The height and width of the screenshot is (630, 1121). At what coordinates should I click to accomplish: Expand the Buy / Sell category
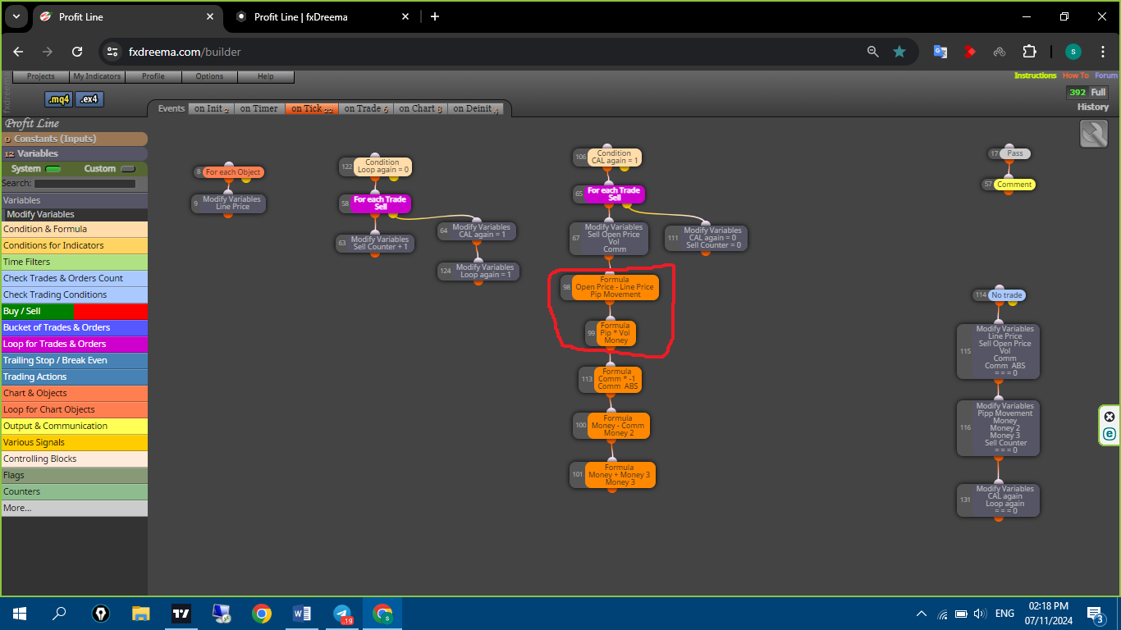tap(74, 311)
